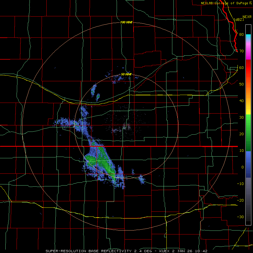This screenshot has width=253, height=253.
Task: Click the 50 NMI range ring label
Action: point(126,74)
